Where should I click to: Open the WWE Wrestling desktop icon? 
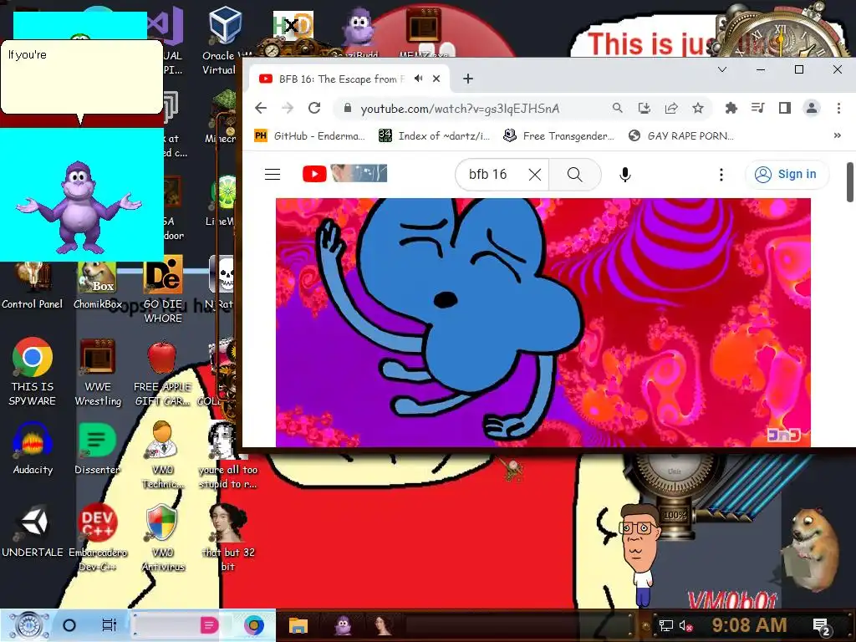[x=98, y=372]
